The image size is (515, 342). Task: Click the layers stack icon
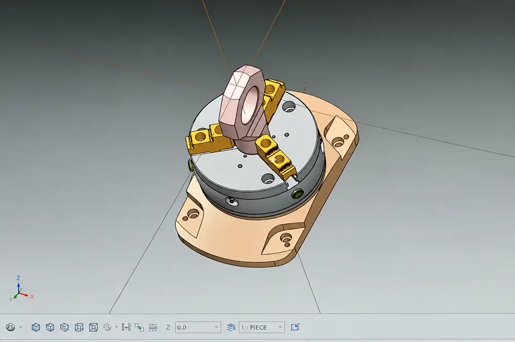(x=231, y=327)
